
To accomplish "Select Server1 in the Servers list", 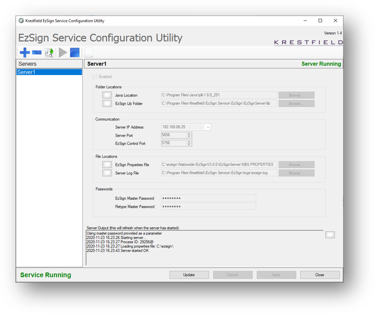I will coord(49,72).
